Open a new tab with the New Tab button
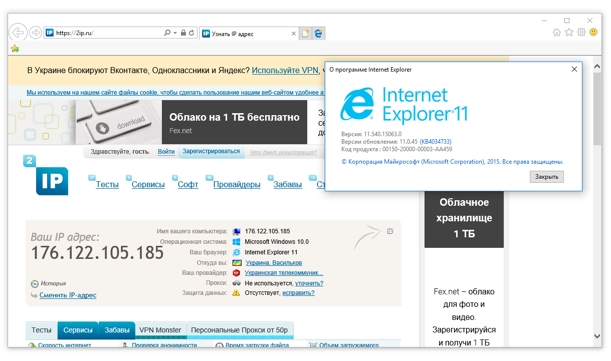The image size is (611, 361). pyautogui.click(x=305, y=34)
